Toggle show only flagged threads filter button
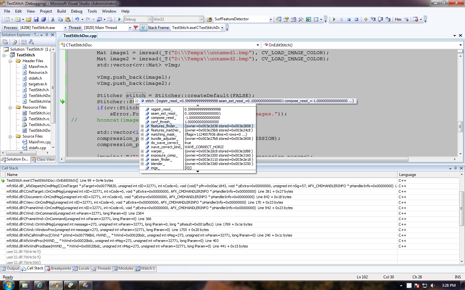465x290 pixels. [x=143, y=28]
